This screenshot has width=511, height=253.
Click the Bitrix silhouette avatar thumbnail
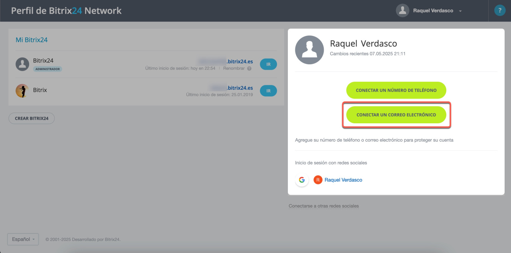(x=22, y=91)
